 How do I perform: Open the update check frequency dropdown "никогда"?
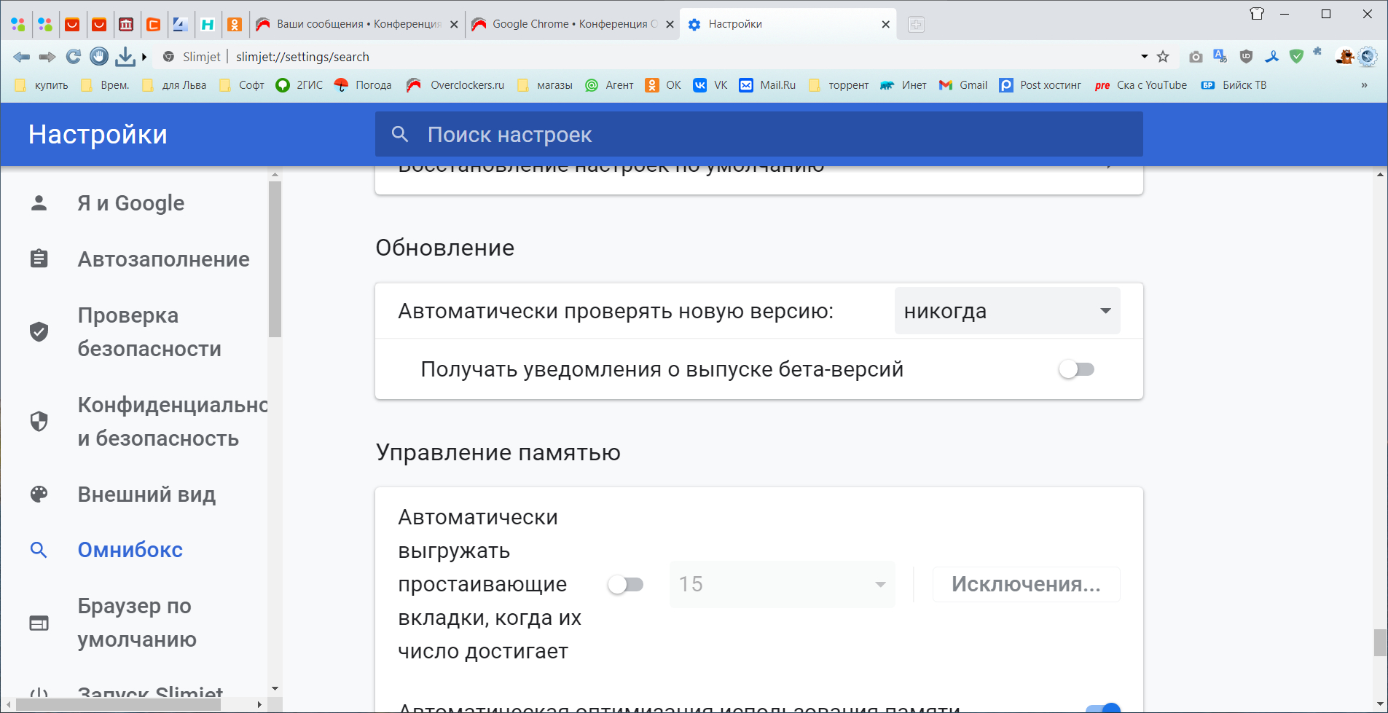click(x=1007, y=311)
